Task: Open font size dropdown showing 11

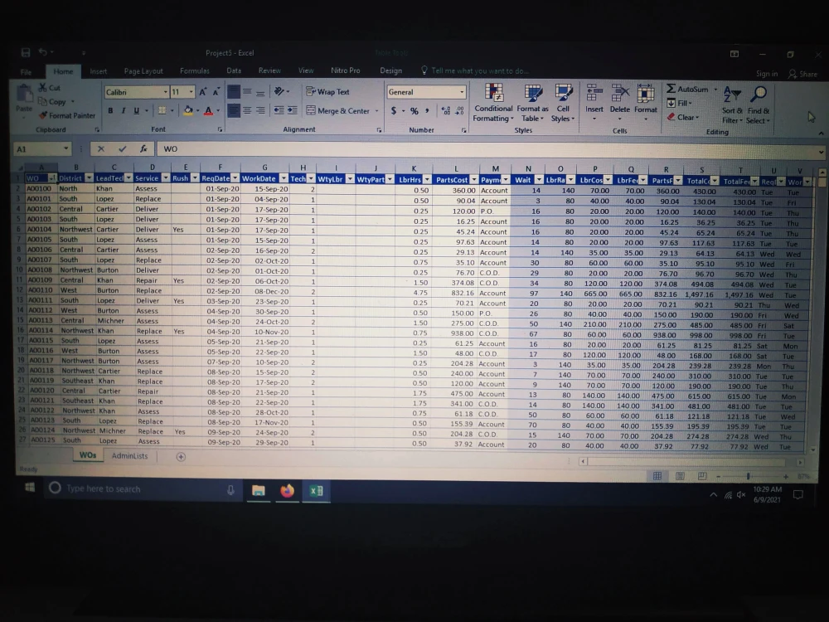Action: pos(191,92)
